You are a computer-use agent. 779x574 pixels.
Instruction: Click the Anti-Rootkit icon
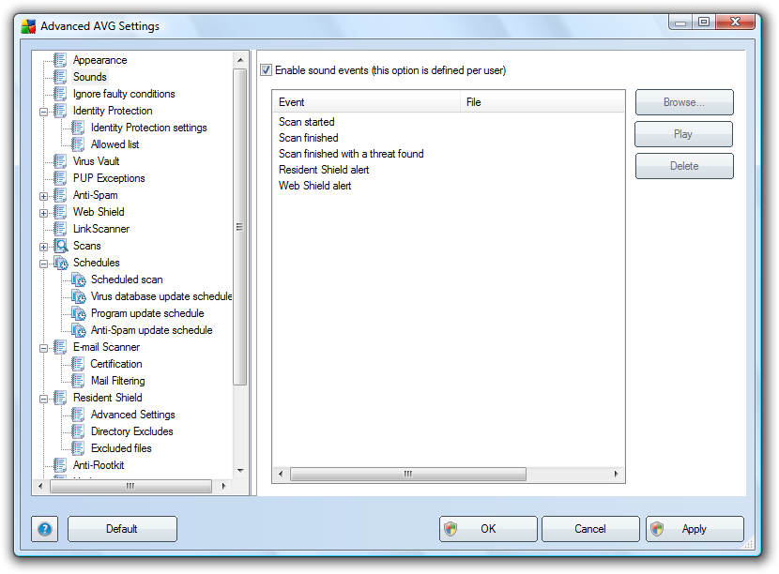tap(60, 465)
